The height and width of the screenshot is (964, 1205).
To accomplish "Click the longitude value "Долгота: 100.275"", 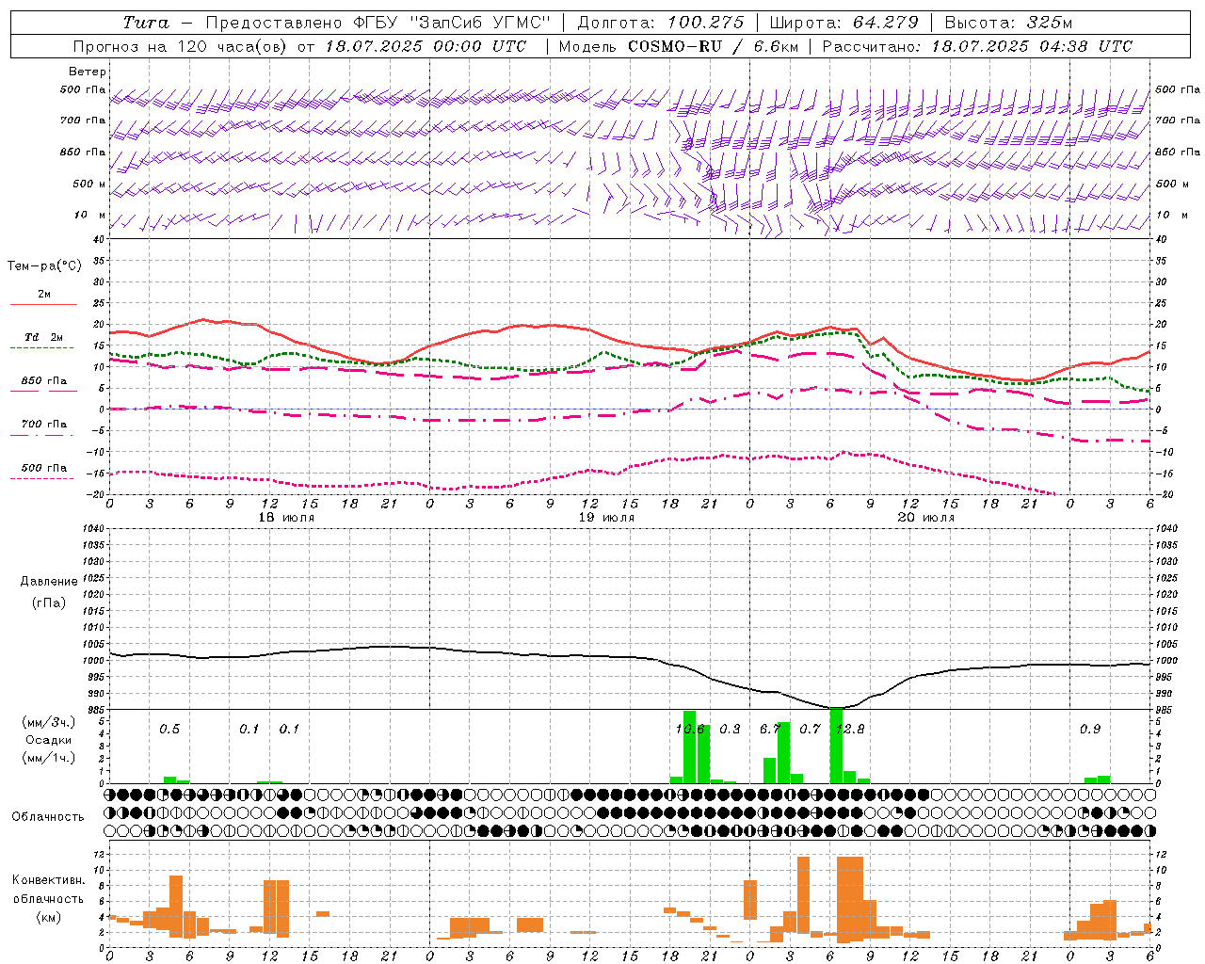I will 660,23.
